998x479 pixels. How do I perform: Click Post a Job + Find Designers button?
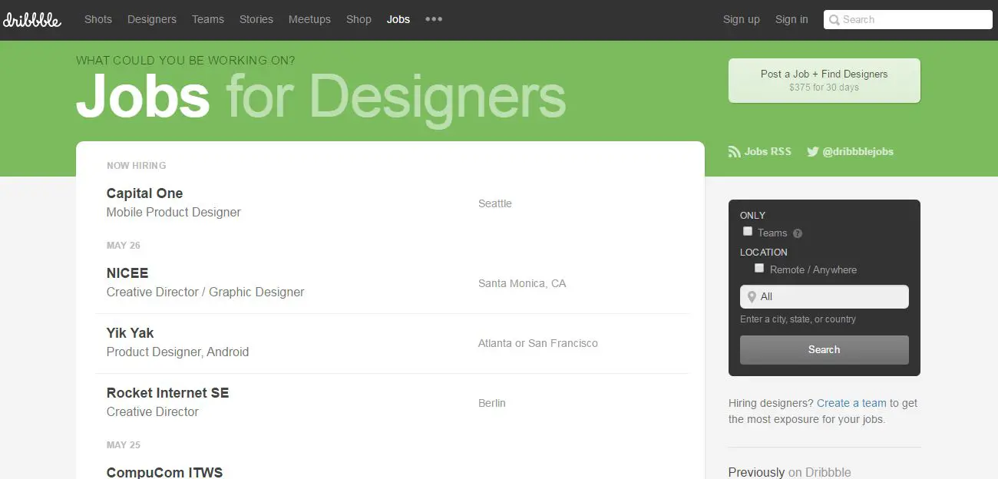825,81
